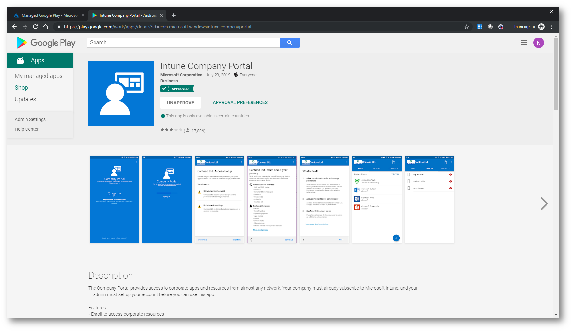
Task: Click the padlock site info icon
Action: (x=59, y=27)
